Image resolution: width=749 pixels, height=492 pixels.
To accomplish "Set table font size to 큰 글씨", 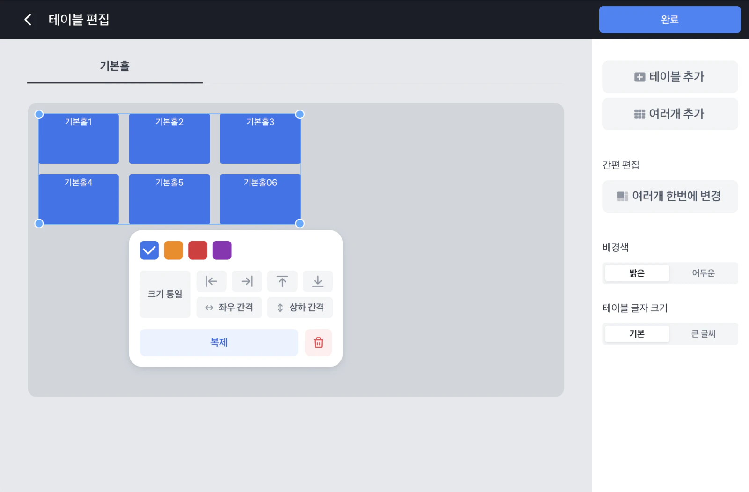I will point(703,334).
